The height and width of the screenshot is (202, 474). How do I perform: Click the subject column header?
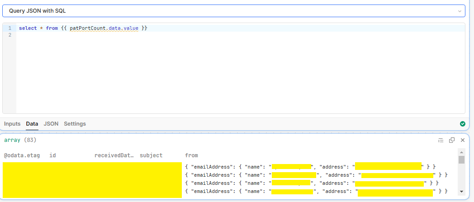pos(151,155)
